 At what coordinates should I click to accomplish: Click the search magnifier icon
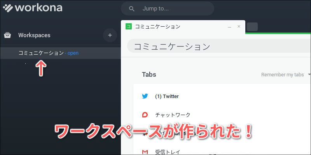pyautogui.click(x=131, y=9)
